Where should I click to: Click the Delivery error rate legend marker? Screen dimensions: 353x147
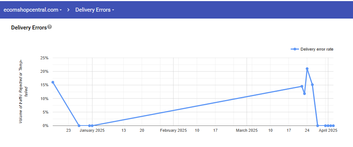pyautogui.click(x=295, y=49)
